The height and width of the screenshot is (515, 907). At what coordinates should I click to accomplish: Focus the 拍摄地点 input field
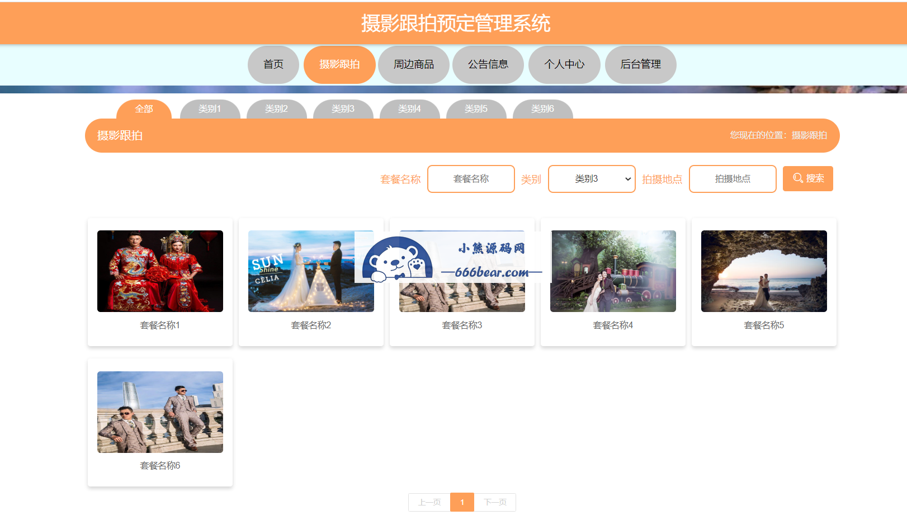tap(733, 179)
